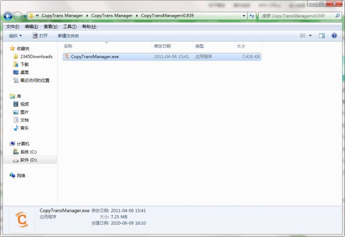
Task: Sort by 大小 column header
Action: pyautogui.click(x=241, y=46)
